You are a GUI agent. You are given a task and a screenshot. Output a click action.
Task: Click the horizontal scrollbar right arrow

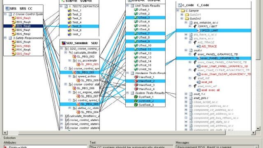pos(253,133)
